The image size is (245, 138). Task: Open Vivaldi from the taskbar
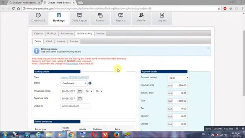pos(105,135)
